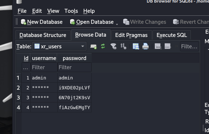209x134 pixels.
Task: Select the masked username in row 4
Action: 44,107
